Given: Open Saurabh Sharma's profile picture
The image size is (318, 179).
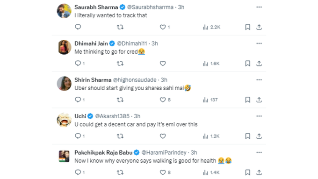Looking at the screenshot, I should pyautogui.click(x=64, y=11).
